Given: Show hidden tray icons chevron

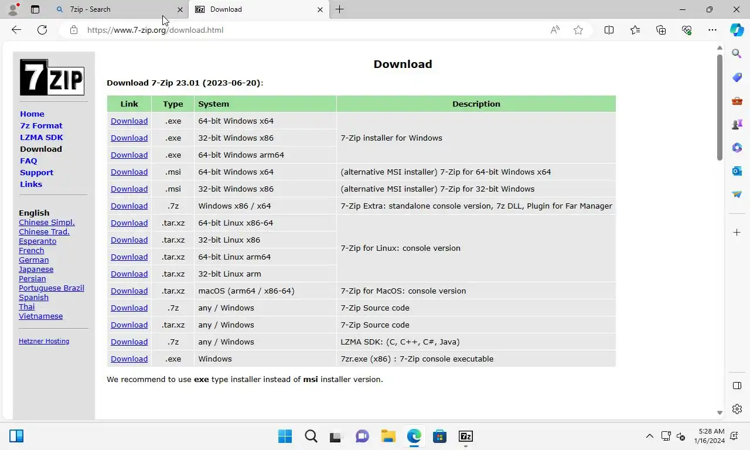Looking at the screenshot, I should pyautogui.click(x=649, y=436).
